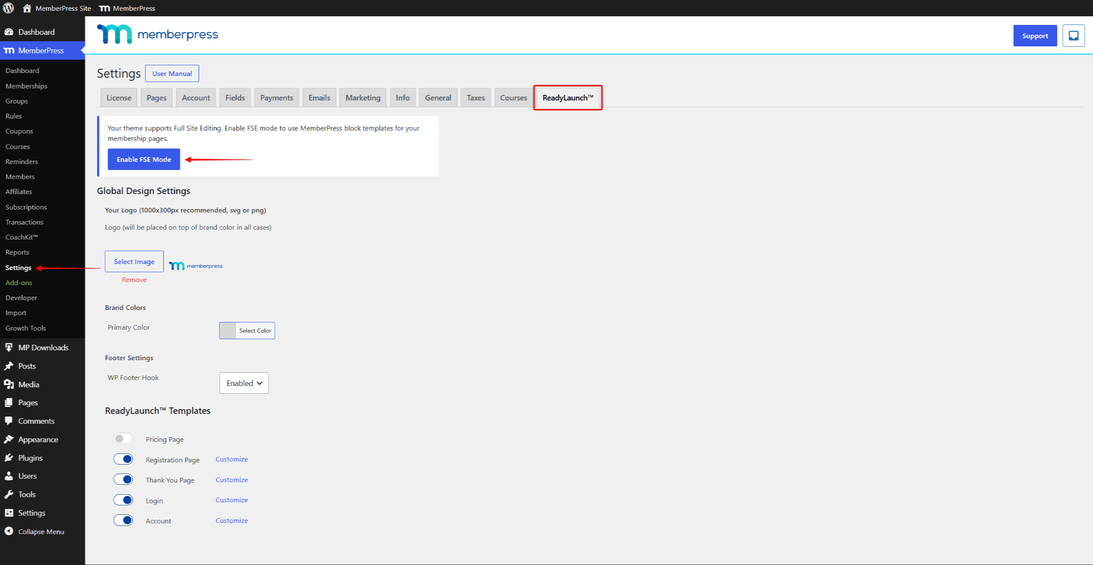This screenshot has width=1093, height=565.
Task: Click the Select Image button
Action: (x=134, y=261)
